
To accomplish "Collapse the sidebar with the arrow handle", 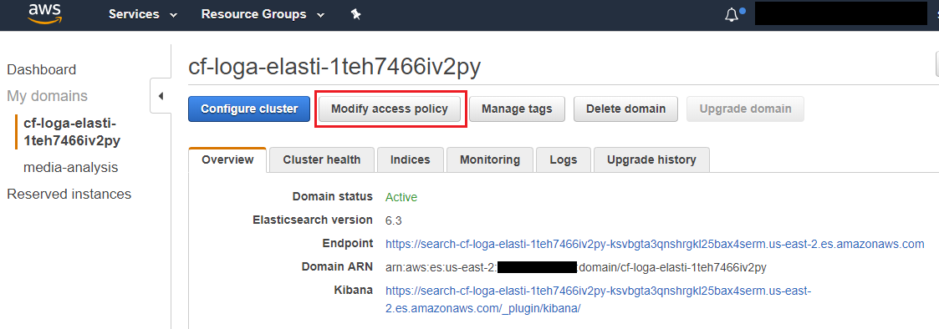I will [x=161, y=96].
